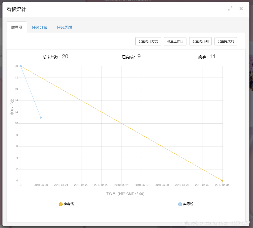Close the 看板统计 dialog
This screenshot has width=253, height=228.
coord(241,9)
